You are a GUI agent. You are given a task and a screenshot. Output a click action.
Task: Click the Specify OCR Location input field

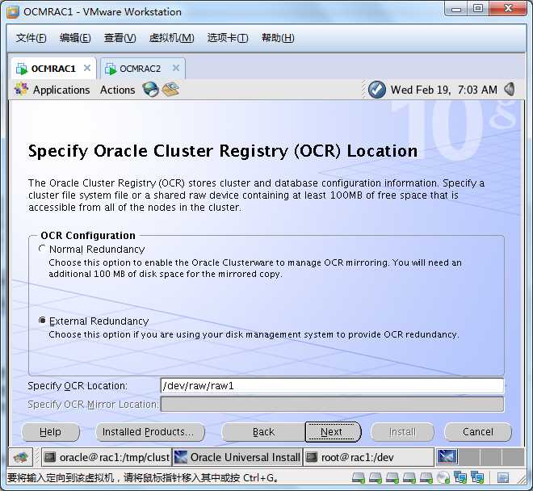[x=332, y=386]
